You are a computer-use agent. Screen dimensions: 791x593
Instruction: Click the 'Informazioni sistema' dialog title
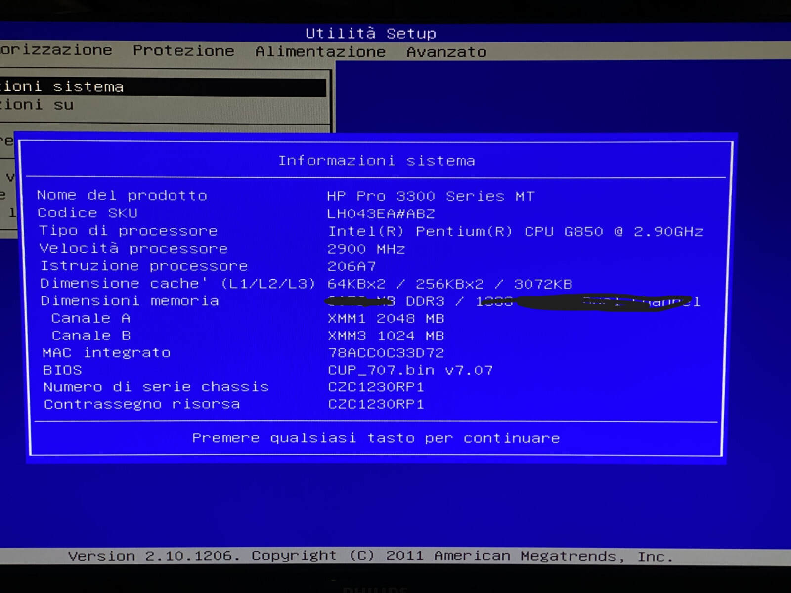[377, 161]
